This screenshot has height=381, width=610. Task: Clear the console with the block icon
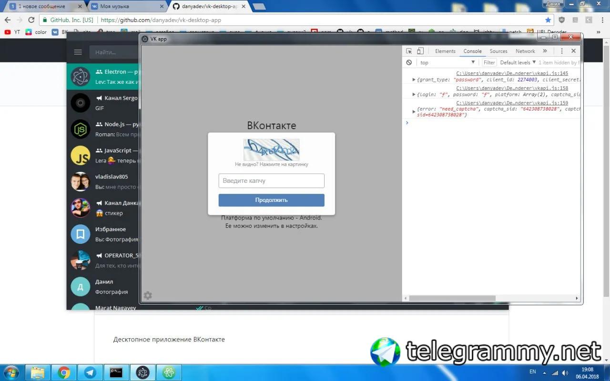tap(409, 62)
